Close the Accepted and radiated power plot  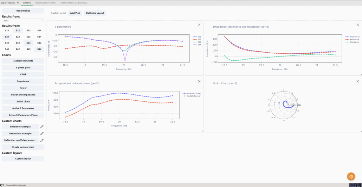(x=199, y=81)
